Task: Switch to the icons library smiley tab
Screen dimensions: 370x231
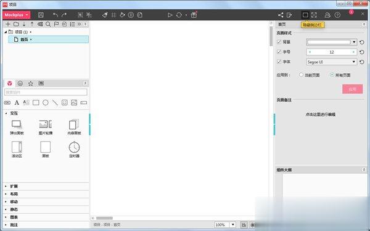Action: click(20, 83)
